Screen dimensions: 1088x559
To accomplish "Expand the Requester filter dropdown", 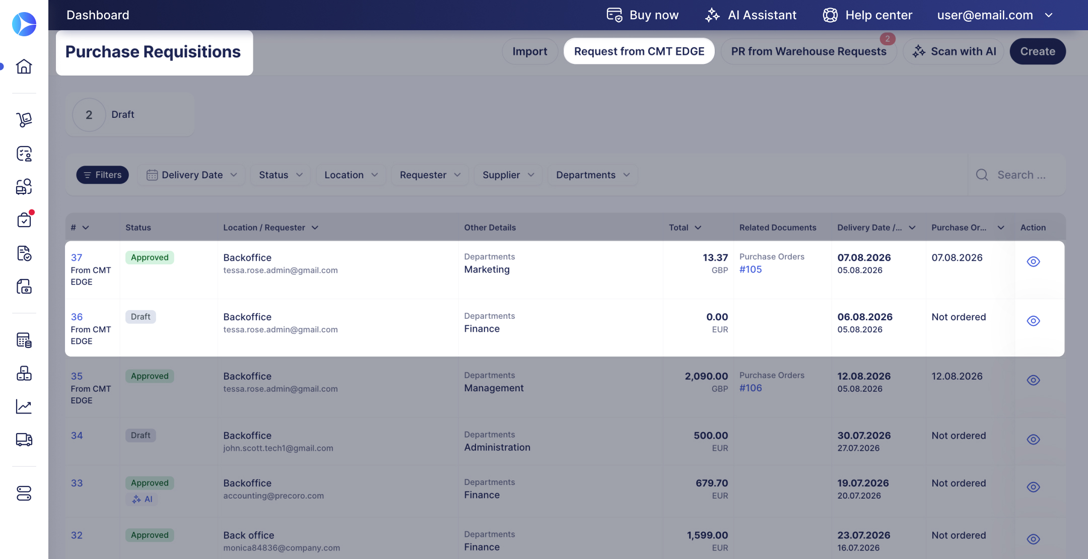I will [430, 175].
